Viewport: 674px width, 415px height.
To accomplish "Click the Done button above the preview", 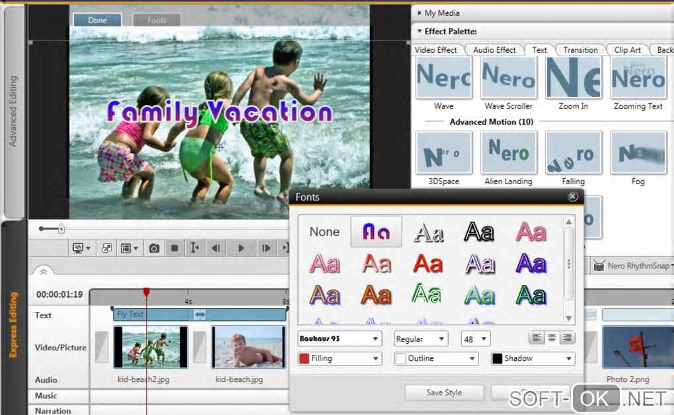I will click(98, 20).
